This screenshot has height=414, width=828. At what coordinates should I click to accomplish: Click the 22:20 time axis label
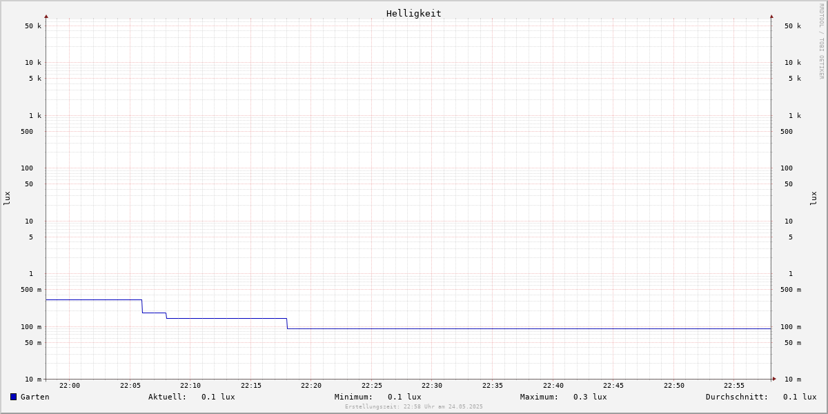311,386
